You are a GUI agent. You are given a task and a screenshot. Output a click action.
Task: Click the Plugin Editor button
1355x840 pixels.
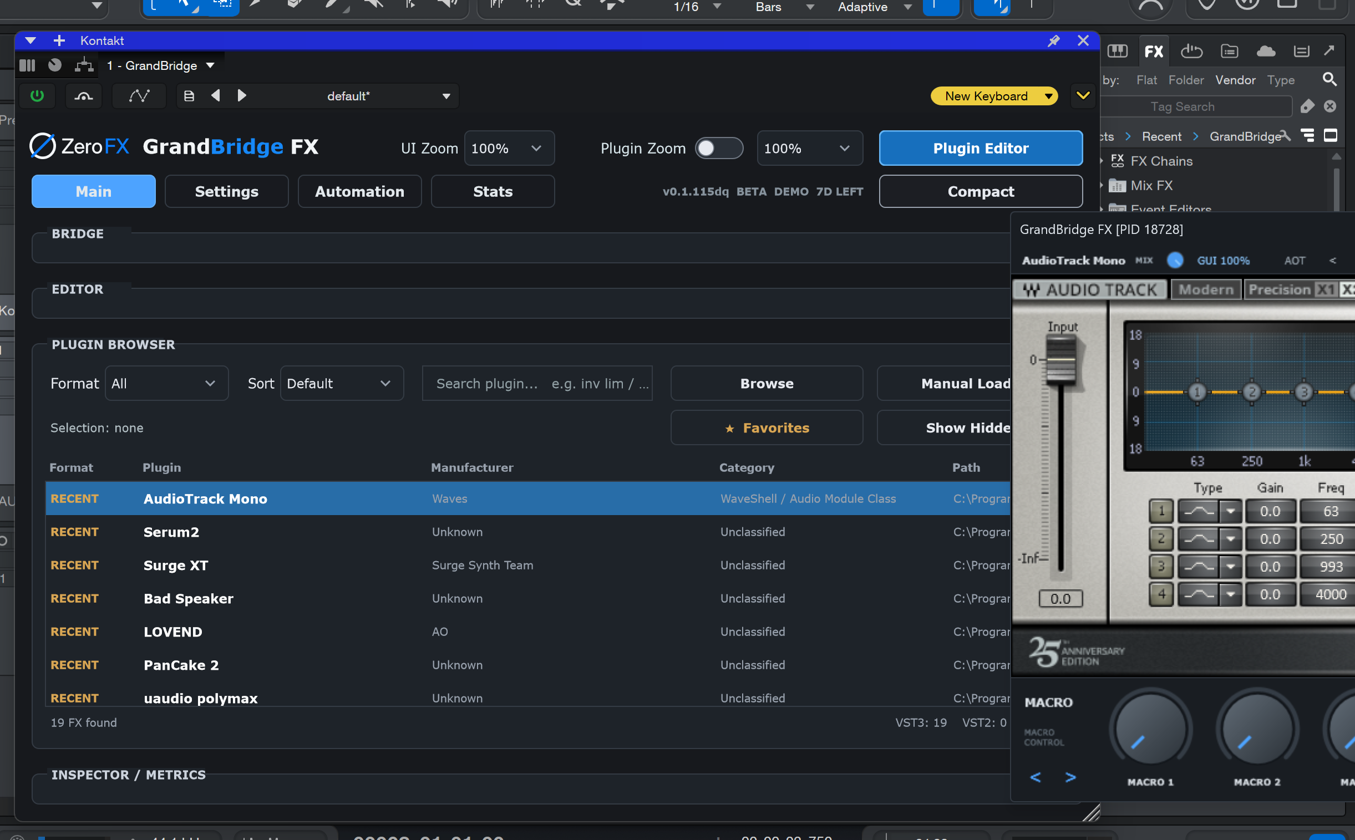click(x=981, y=149)
